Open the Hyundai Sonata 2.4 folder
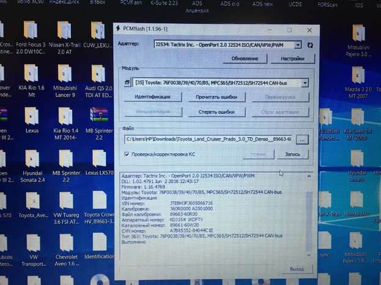 click(x=32, y=161)
